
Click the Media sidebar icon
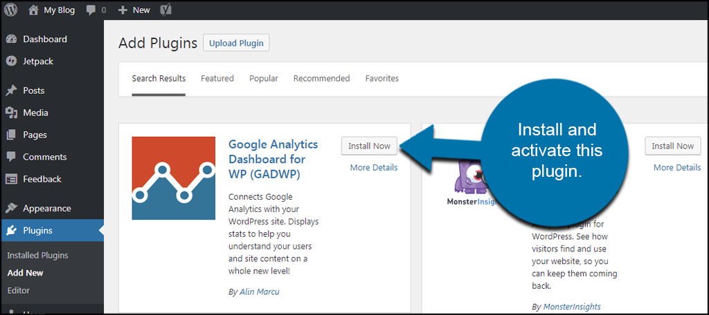(11, 113)
